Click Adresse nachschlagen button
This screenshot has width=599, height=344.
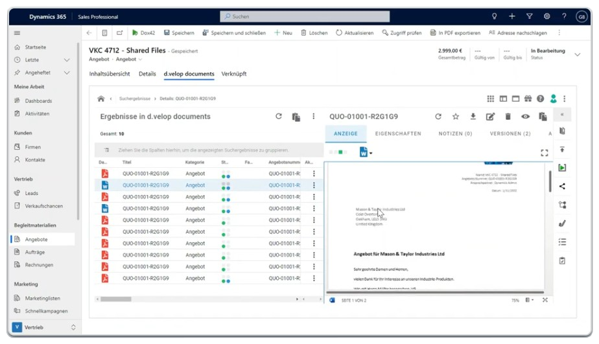[x=518, y=33]
